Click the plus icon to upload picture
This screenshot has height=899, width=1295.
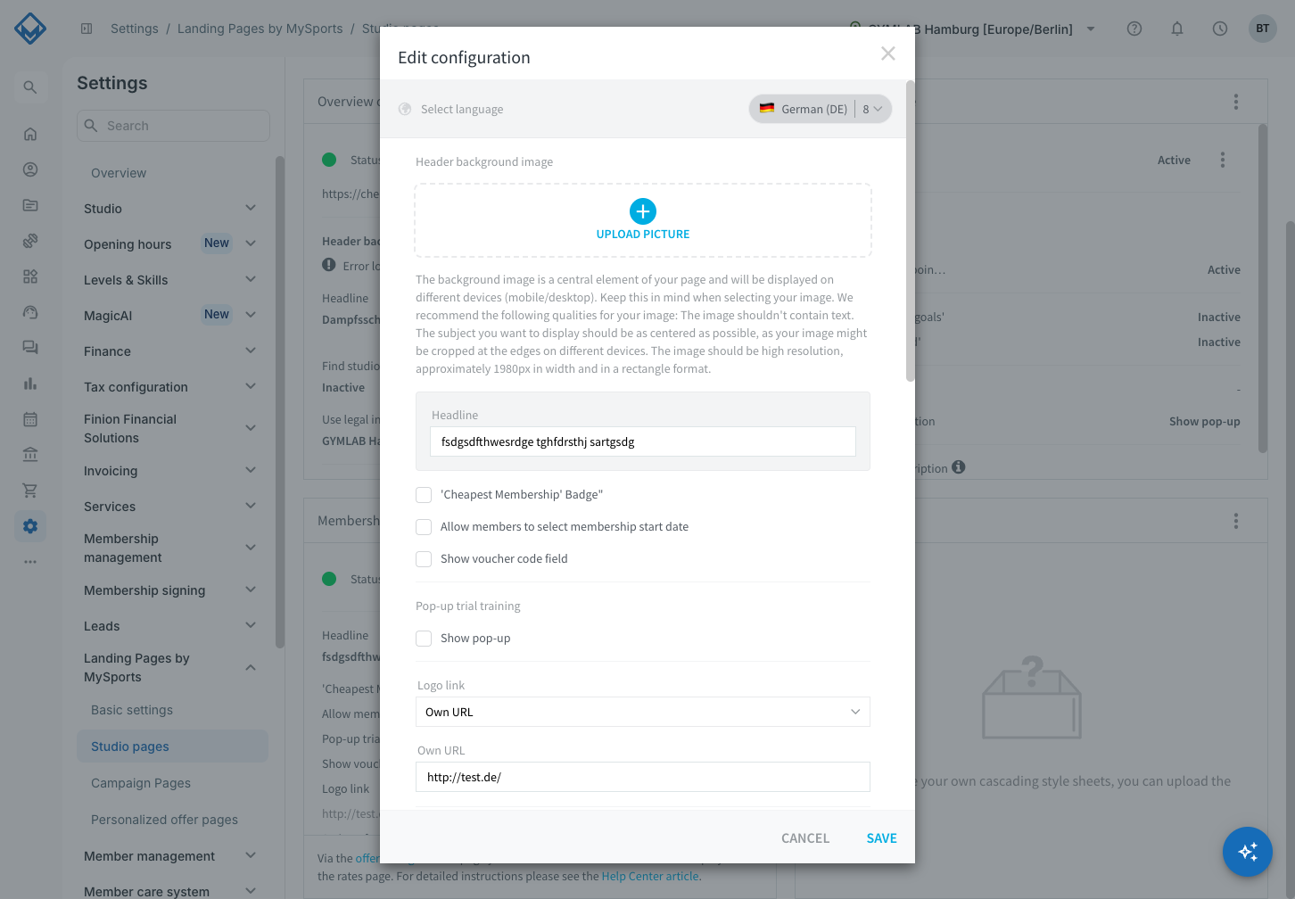point(643,211)
